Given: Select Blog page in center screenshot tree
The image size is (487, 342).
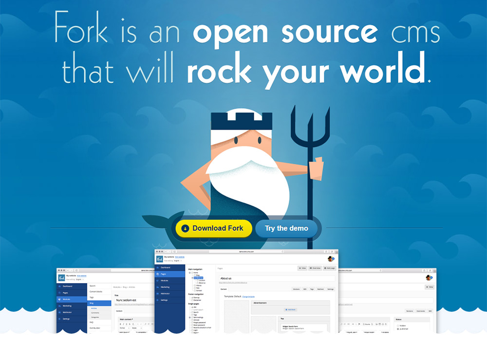Looking at the screenshot, I should click(198, 275).
